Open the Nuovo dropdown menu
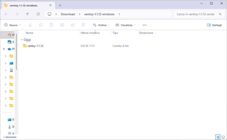Screen dimensions: 227x140 pyautogui.click(x=12, y=25)
